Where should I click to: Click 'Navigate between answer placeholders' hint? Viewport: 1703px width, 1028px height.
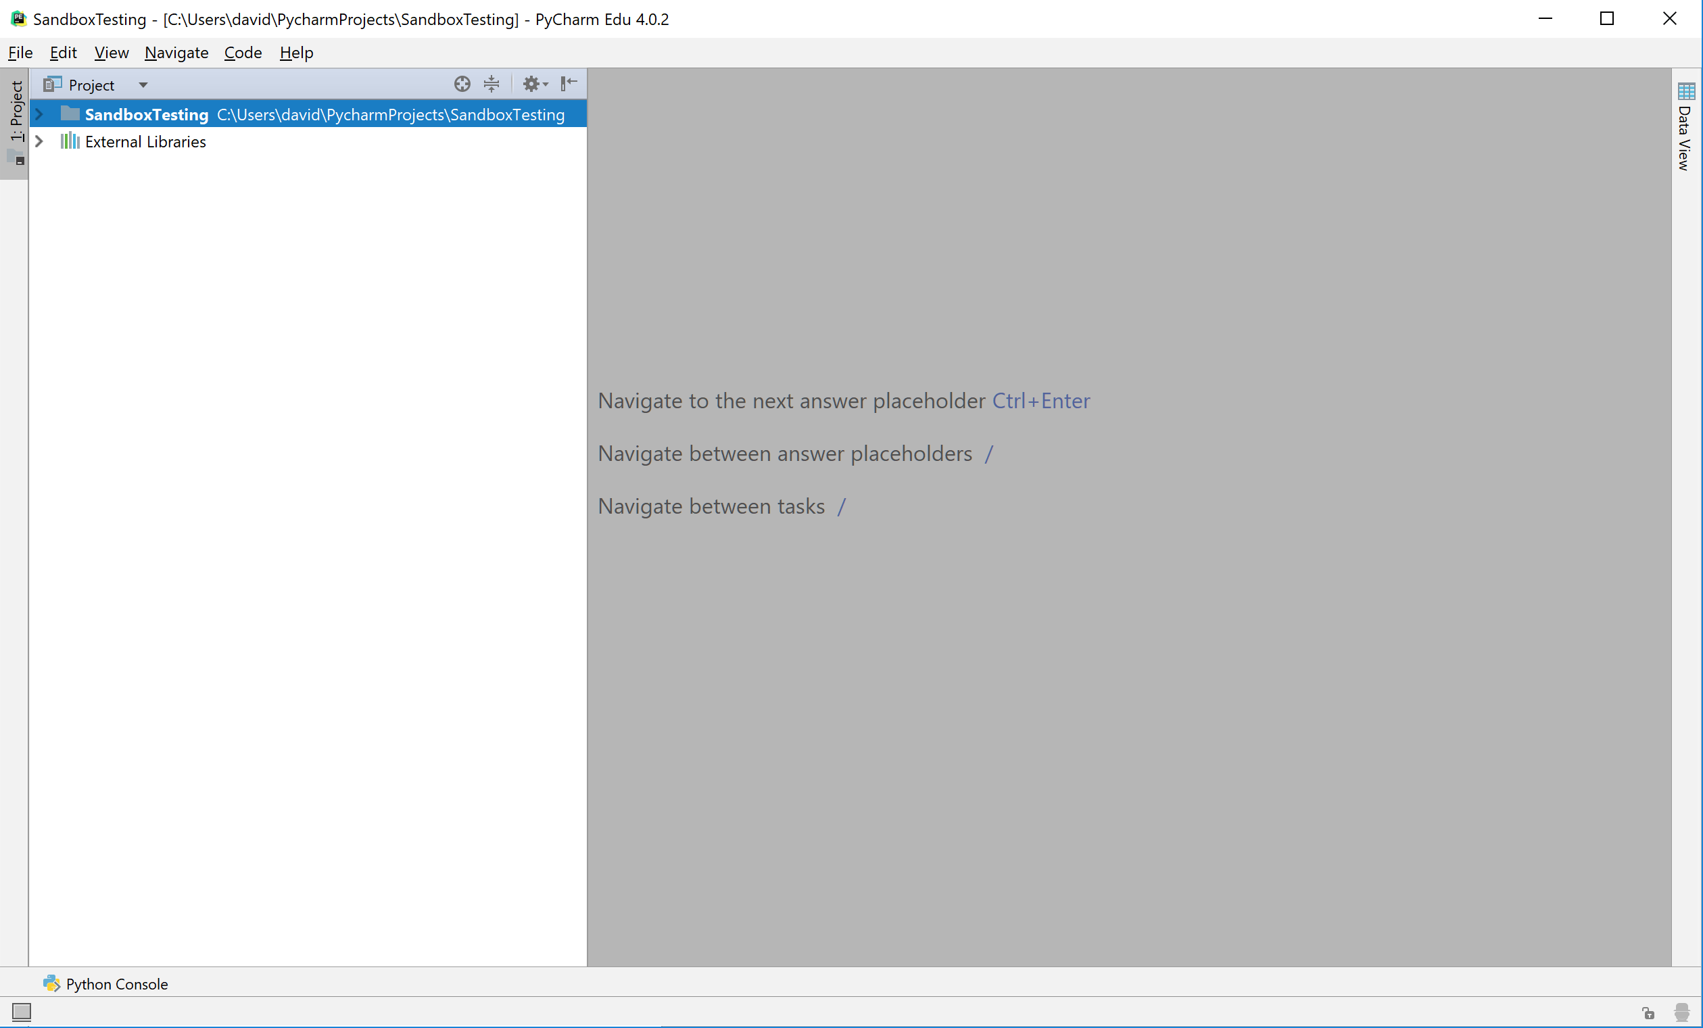[784, 454]
